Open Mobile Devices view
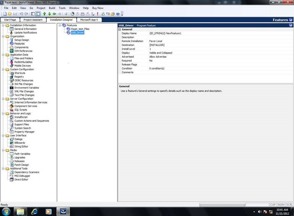Image resolution: width=294 pixels, height=216 pixels. [23, 66]
